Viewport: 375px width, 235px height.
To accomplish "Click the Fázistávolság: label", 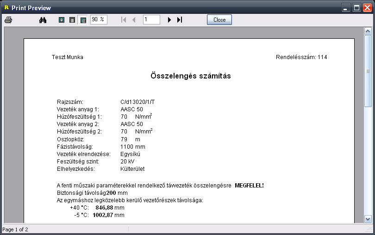I will pos(75,147).
